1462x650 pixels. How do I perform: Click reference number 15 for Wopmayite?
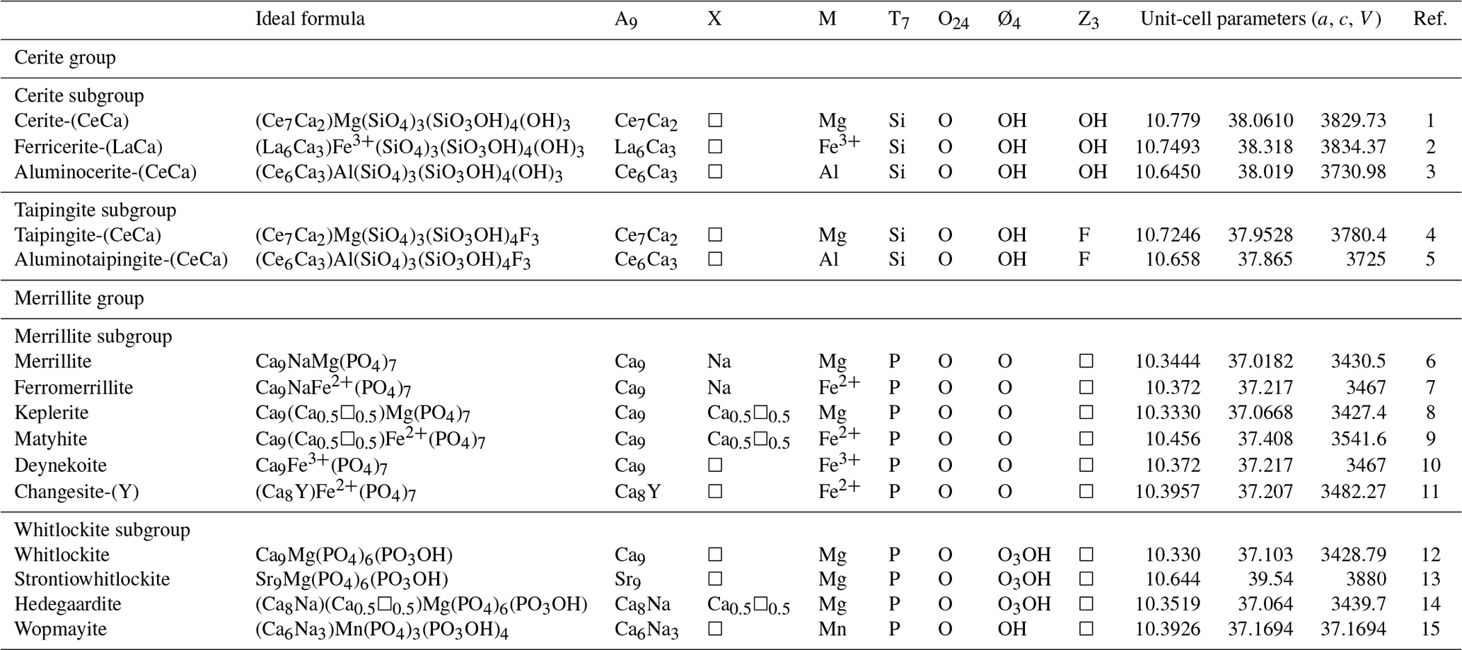(x=1430, y=629)
